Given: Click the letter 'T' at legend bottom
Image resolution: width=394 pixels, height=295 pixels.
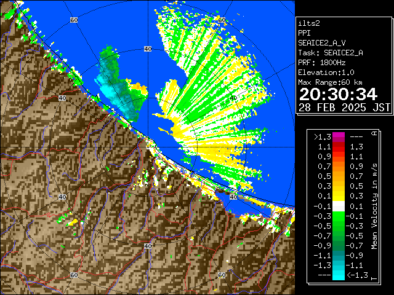Looking at the screenshot, I should coord(374,278).
